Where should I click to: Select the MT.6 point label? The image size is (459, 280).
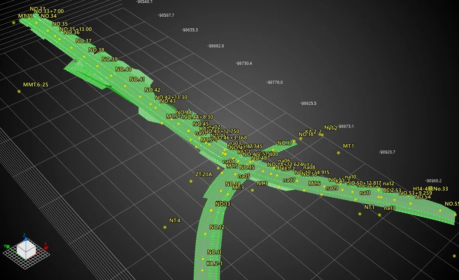[314, 184]
